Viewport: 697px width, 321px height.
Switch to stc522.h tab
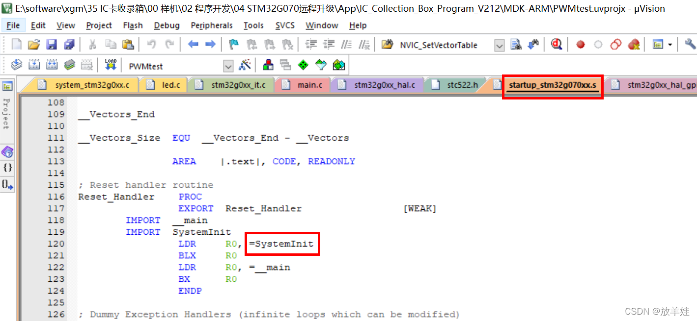[457, 85]
